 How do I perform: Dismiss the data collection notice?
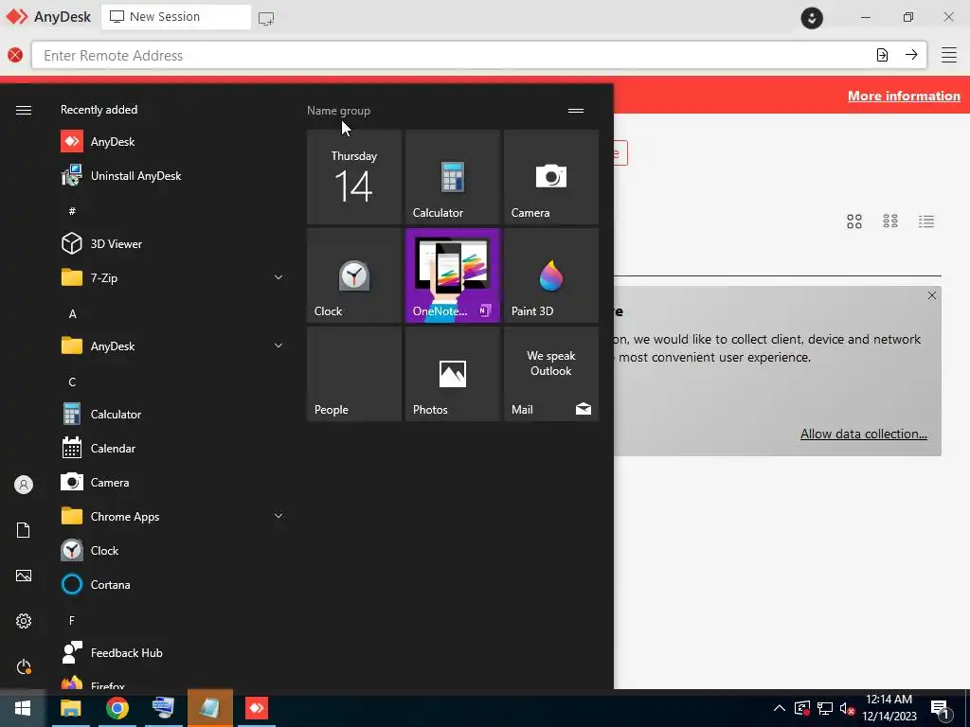(932, 295)
